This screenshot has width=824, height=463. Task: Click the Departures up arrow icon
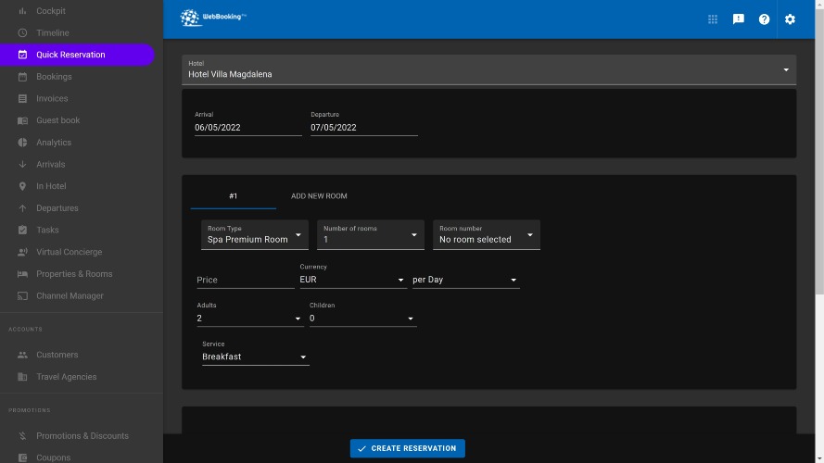pyautogui.click(x=22, y=208)
